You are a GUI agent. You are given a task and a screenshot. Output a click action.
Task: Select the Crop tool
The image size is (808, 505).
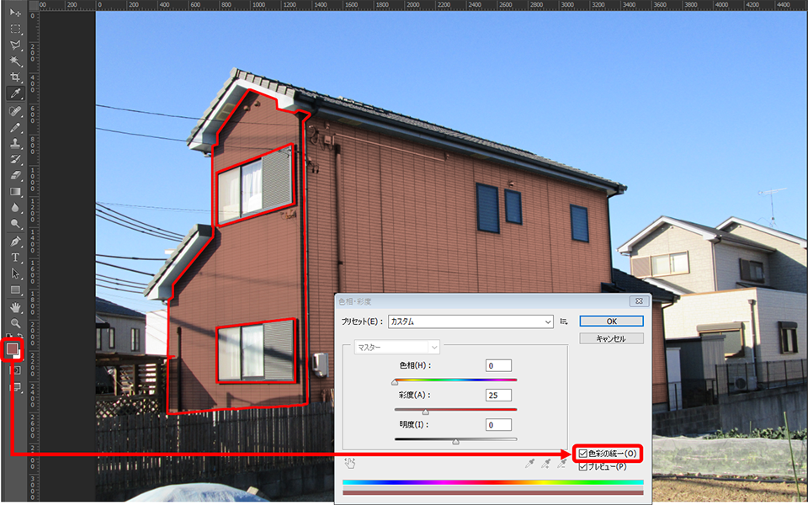point(15,77)
